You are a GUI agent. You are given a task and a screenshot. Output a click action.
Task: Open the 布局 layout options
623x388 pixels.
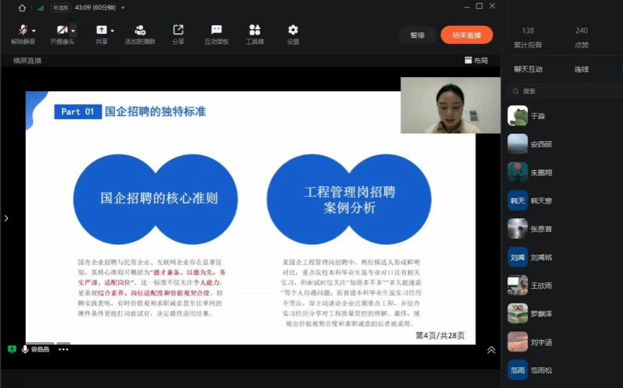tap(476, 61)
